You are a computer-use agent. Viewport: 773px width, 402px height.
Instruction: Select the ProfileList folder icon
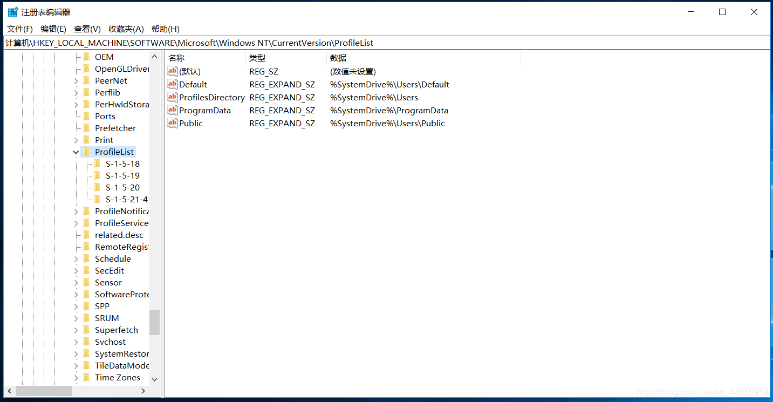(x=86, y=152)
